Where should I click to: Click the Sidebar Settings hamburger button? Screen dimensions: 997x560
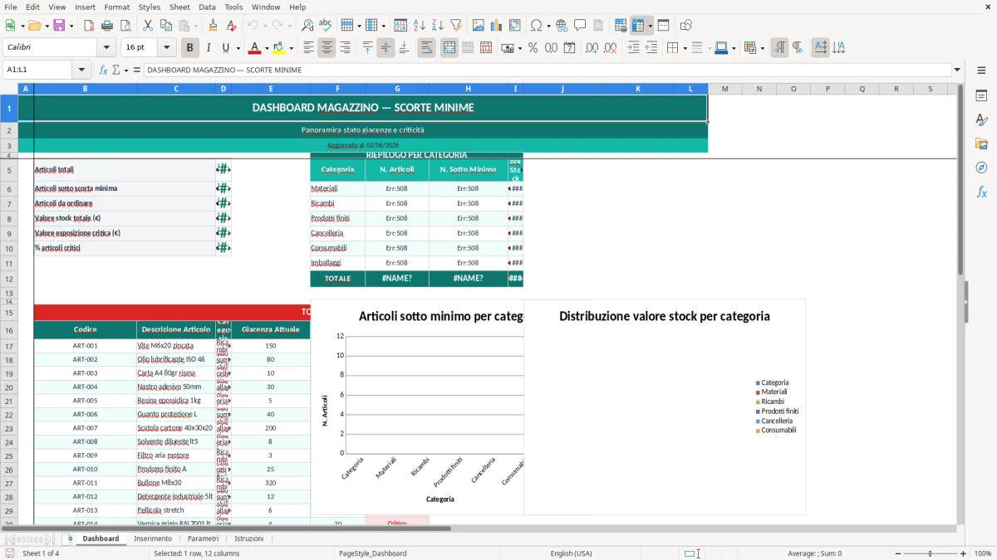tap(981, 70)
